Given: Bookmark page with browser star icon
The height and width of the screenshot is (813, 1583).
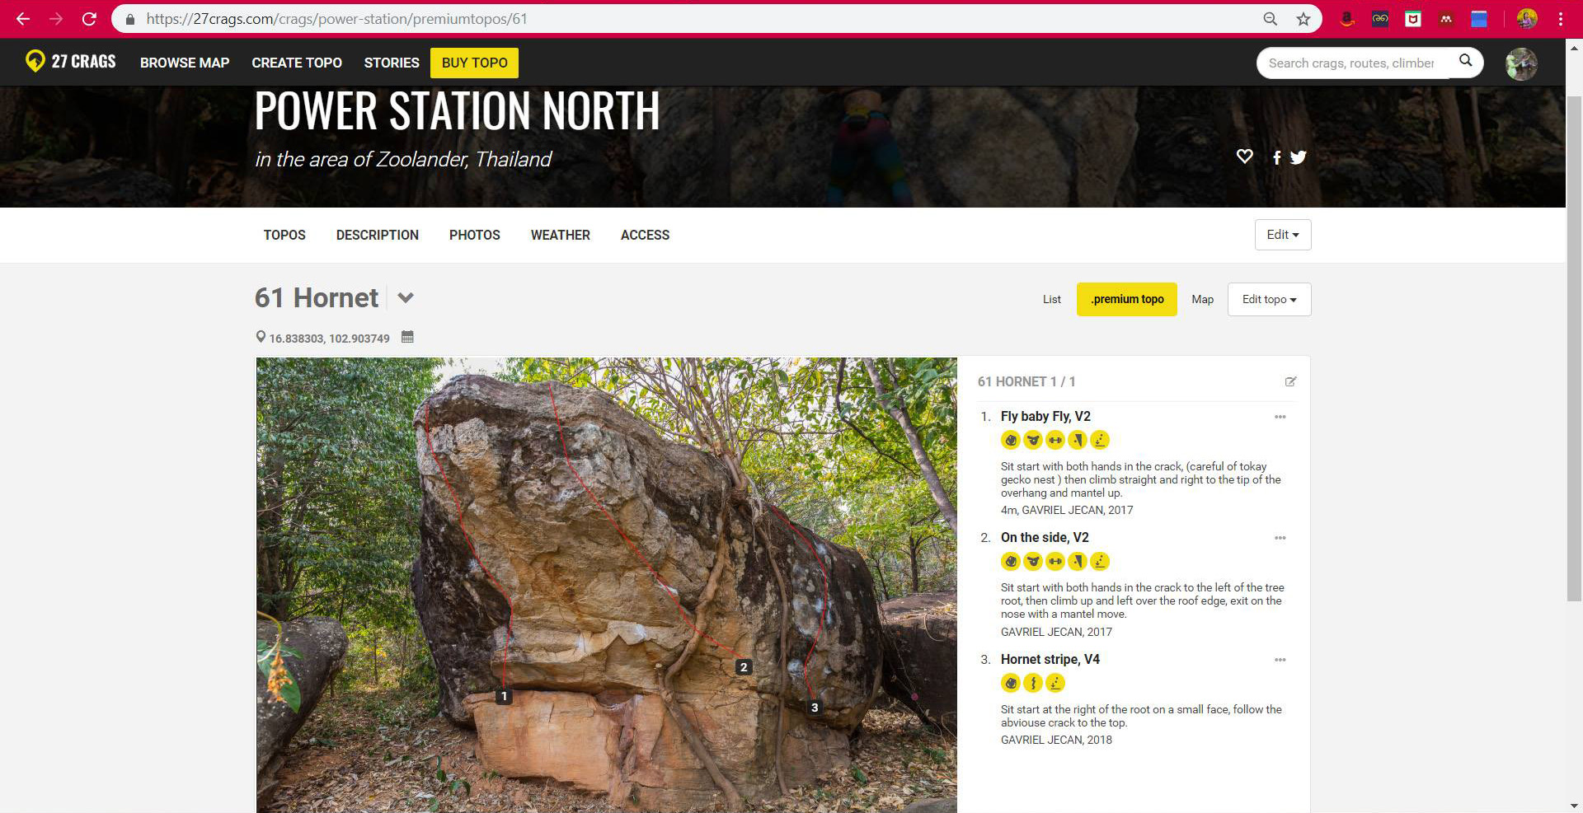Looking at the screenshot, I should tap(1303, 19).
